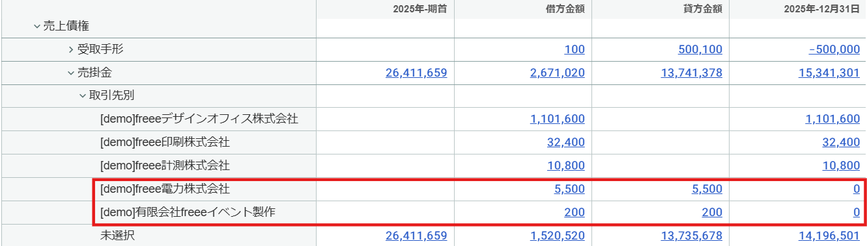This screenshot has width=867, height=246.
Task: Open 売掛金 credit amount 13,741,378
Action: (x=692, y=73)
